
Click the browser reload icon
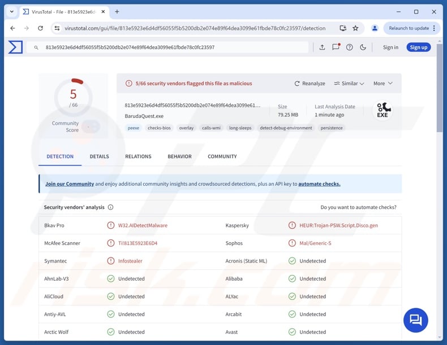(41, 28)
